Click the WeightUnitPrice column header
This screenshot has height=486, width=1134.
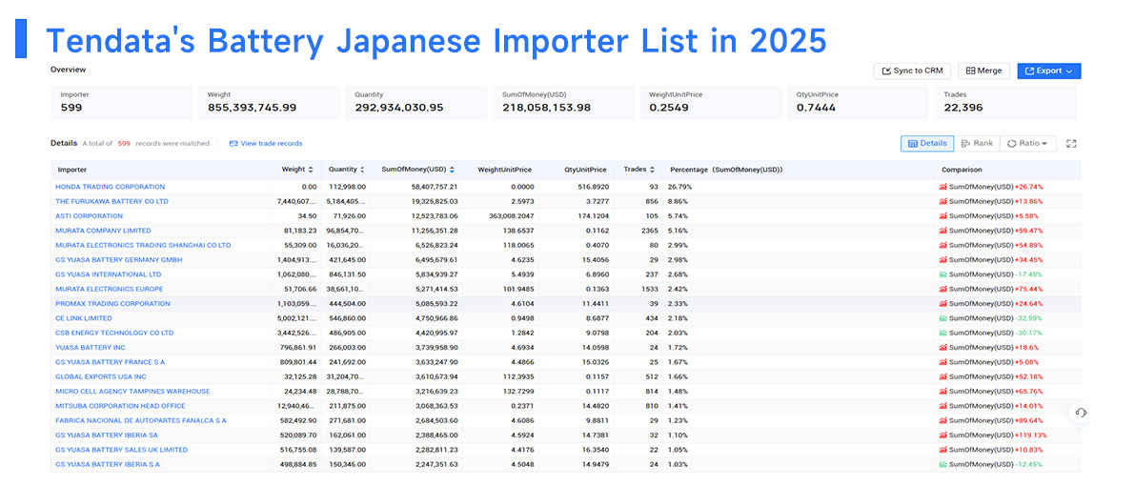click(505, 170)
